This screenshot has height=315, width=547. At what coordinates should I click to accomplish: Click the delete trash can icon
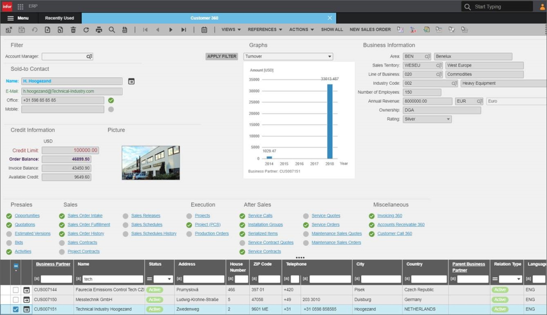[73, 30]
